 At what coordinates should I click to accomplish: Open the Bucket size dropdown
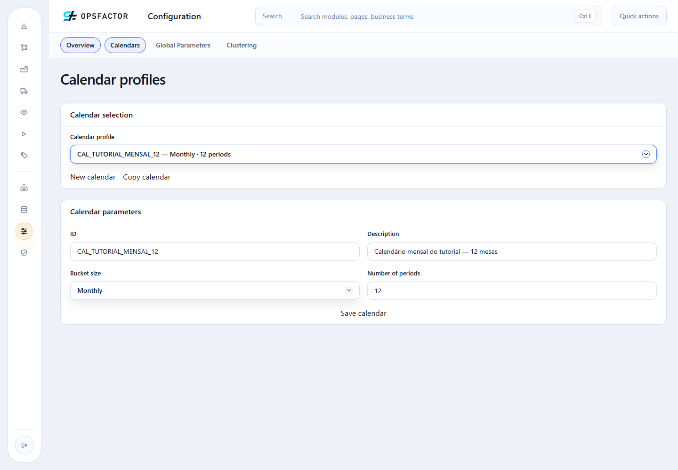click(215, 290)
